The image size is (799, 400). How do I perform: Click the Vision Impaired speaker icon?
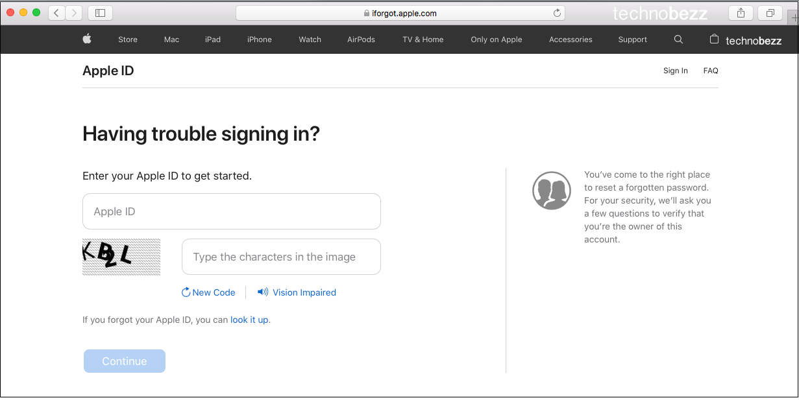(x=263, y=292)
